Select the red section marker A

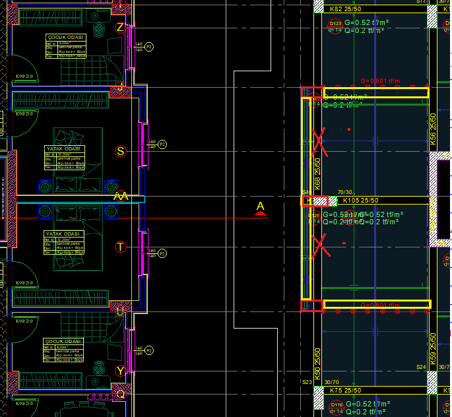tap(260, 208)
